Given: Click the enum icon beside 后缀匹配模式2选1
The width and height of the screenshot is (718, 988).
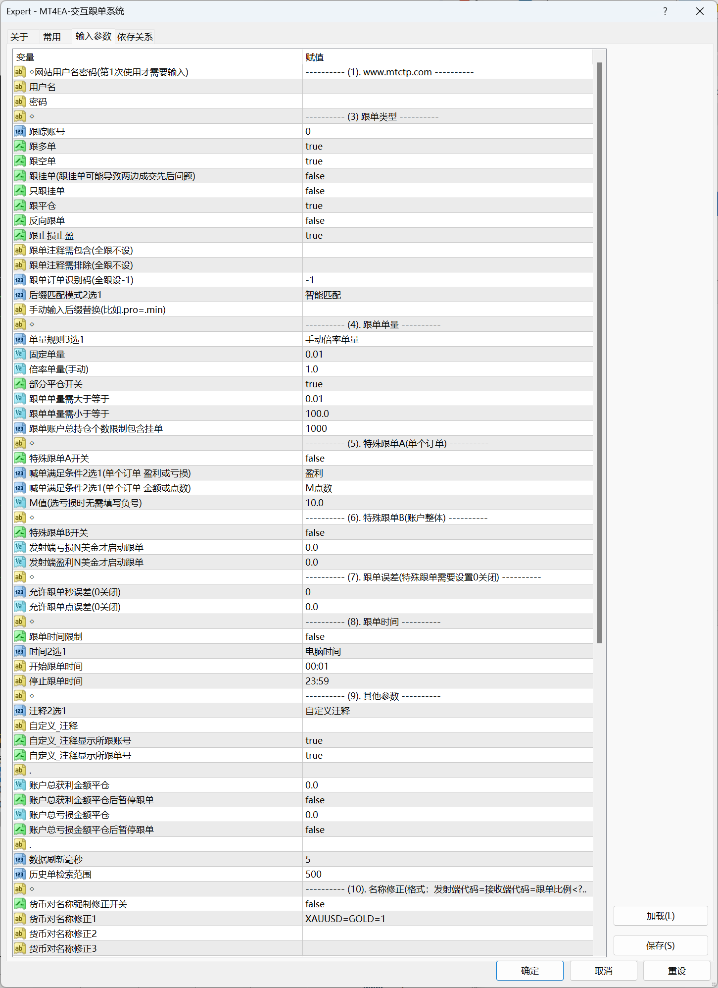Looking at the screenshot, I should pos(19,295).
